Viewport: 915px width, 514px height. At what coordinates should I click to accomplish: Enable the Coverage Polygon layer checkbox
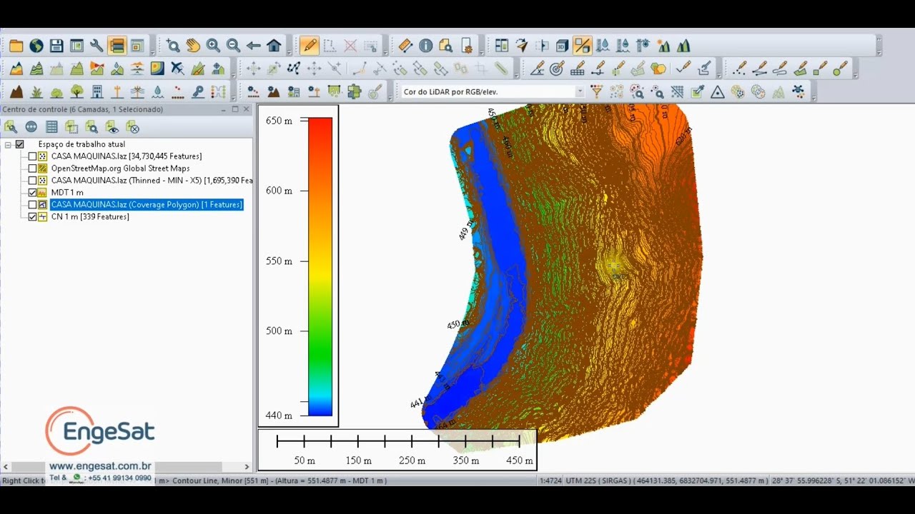[x=32, y=205]
